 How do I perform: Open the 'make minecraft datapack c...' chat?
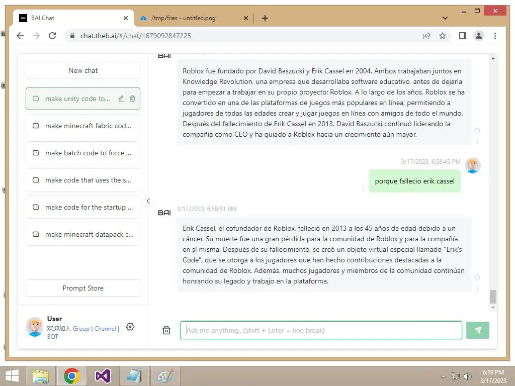(83, 234)
